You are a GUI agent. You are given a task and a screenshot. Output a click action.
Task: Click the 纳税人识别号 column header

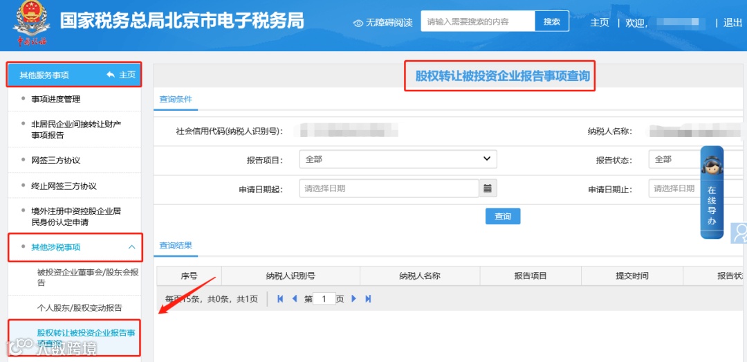290,275
